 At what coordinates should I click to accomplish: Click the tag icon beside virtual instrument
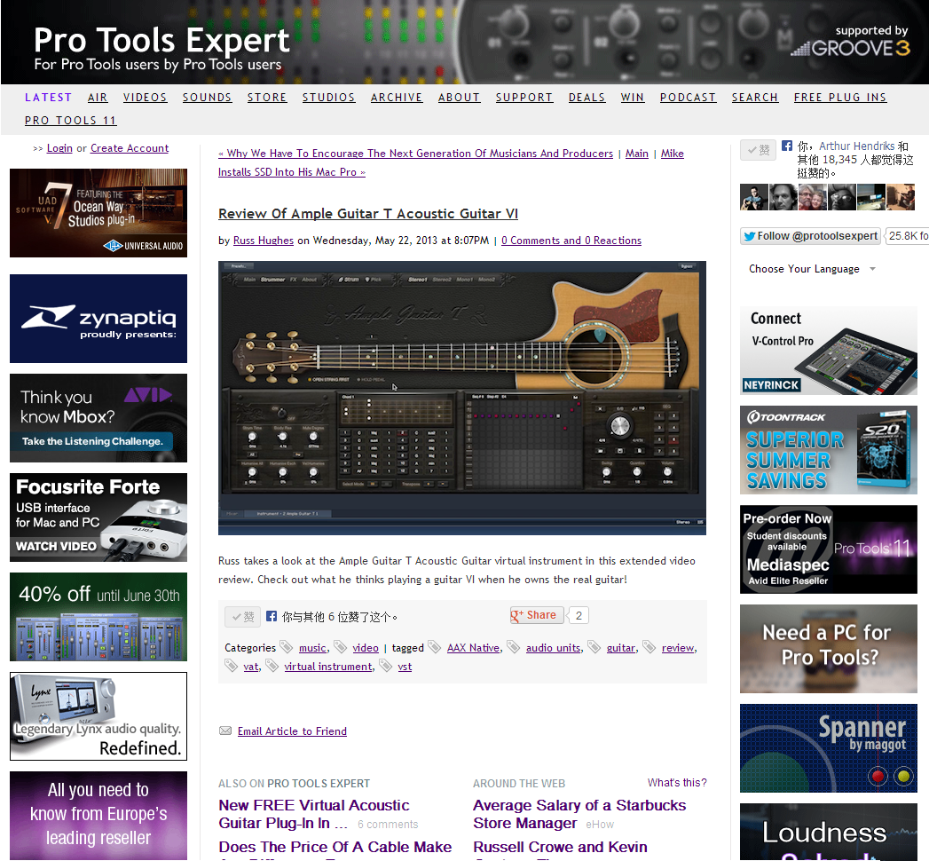(272, 666)
